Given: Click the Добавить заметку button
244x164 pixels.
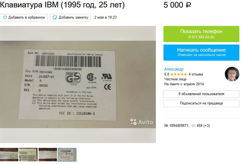Looking at the screenshot, I should pyautogui.click(x=70, y=17).
